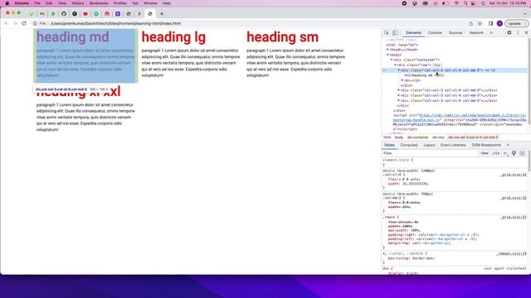Expand the p element node
531x298 pixels.
[402, 80]
